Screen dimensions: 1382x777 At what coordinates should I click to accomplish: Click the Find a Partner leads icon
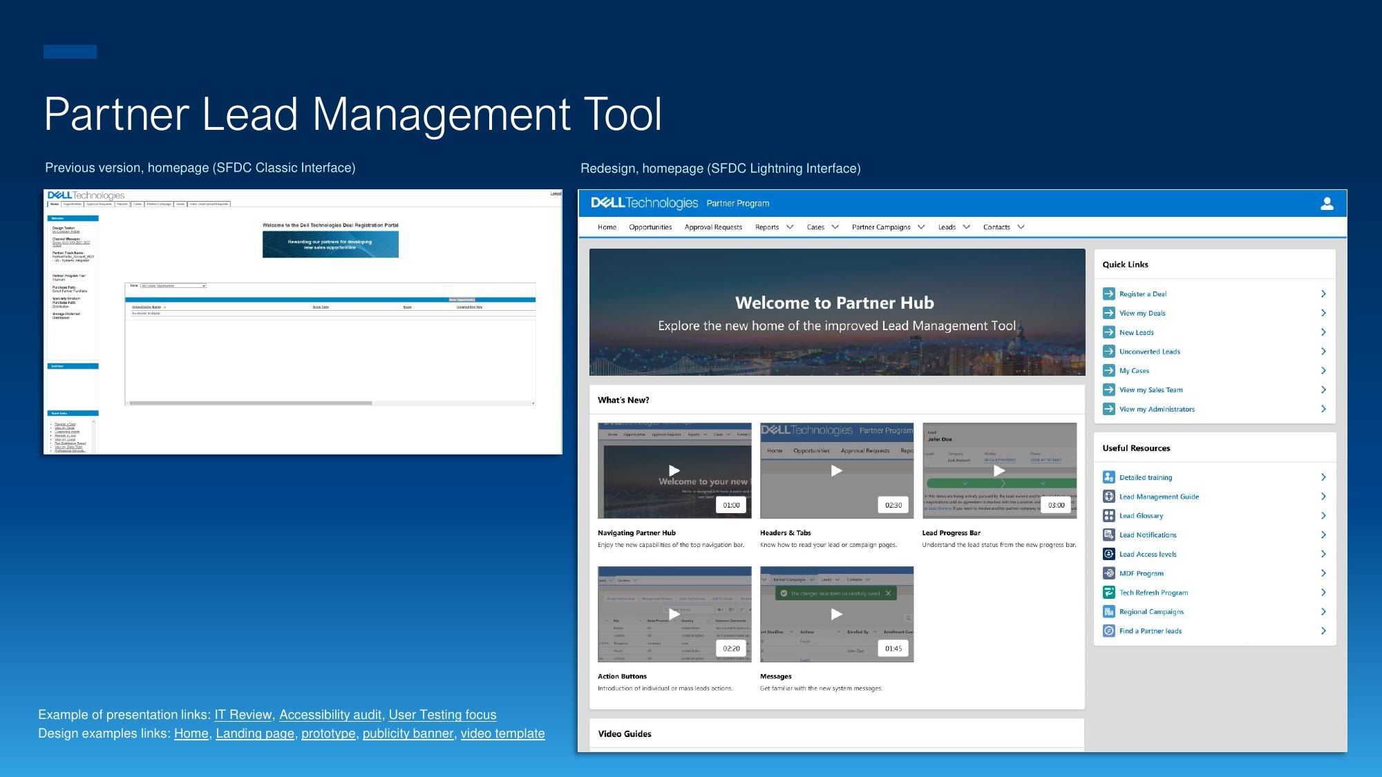tap(1109, 631)
